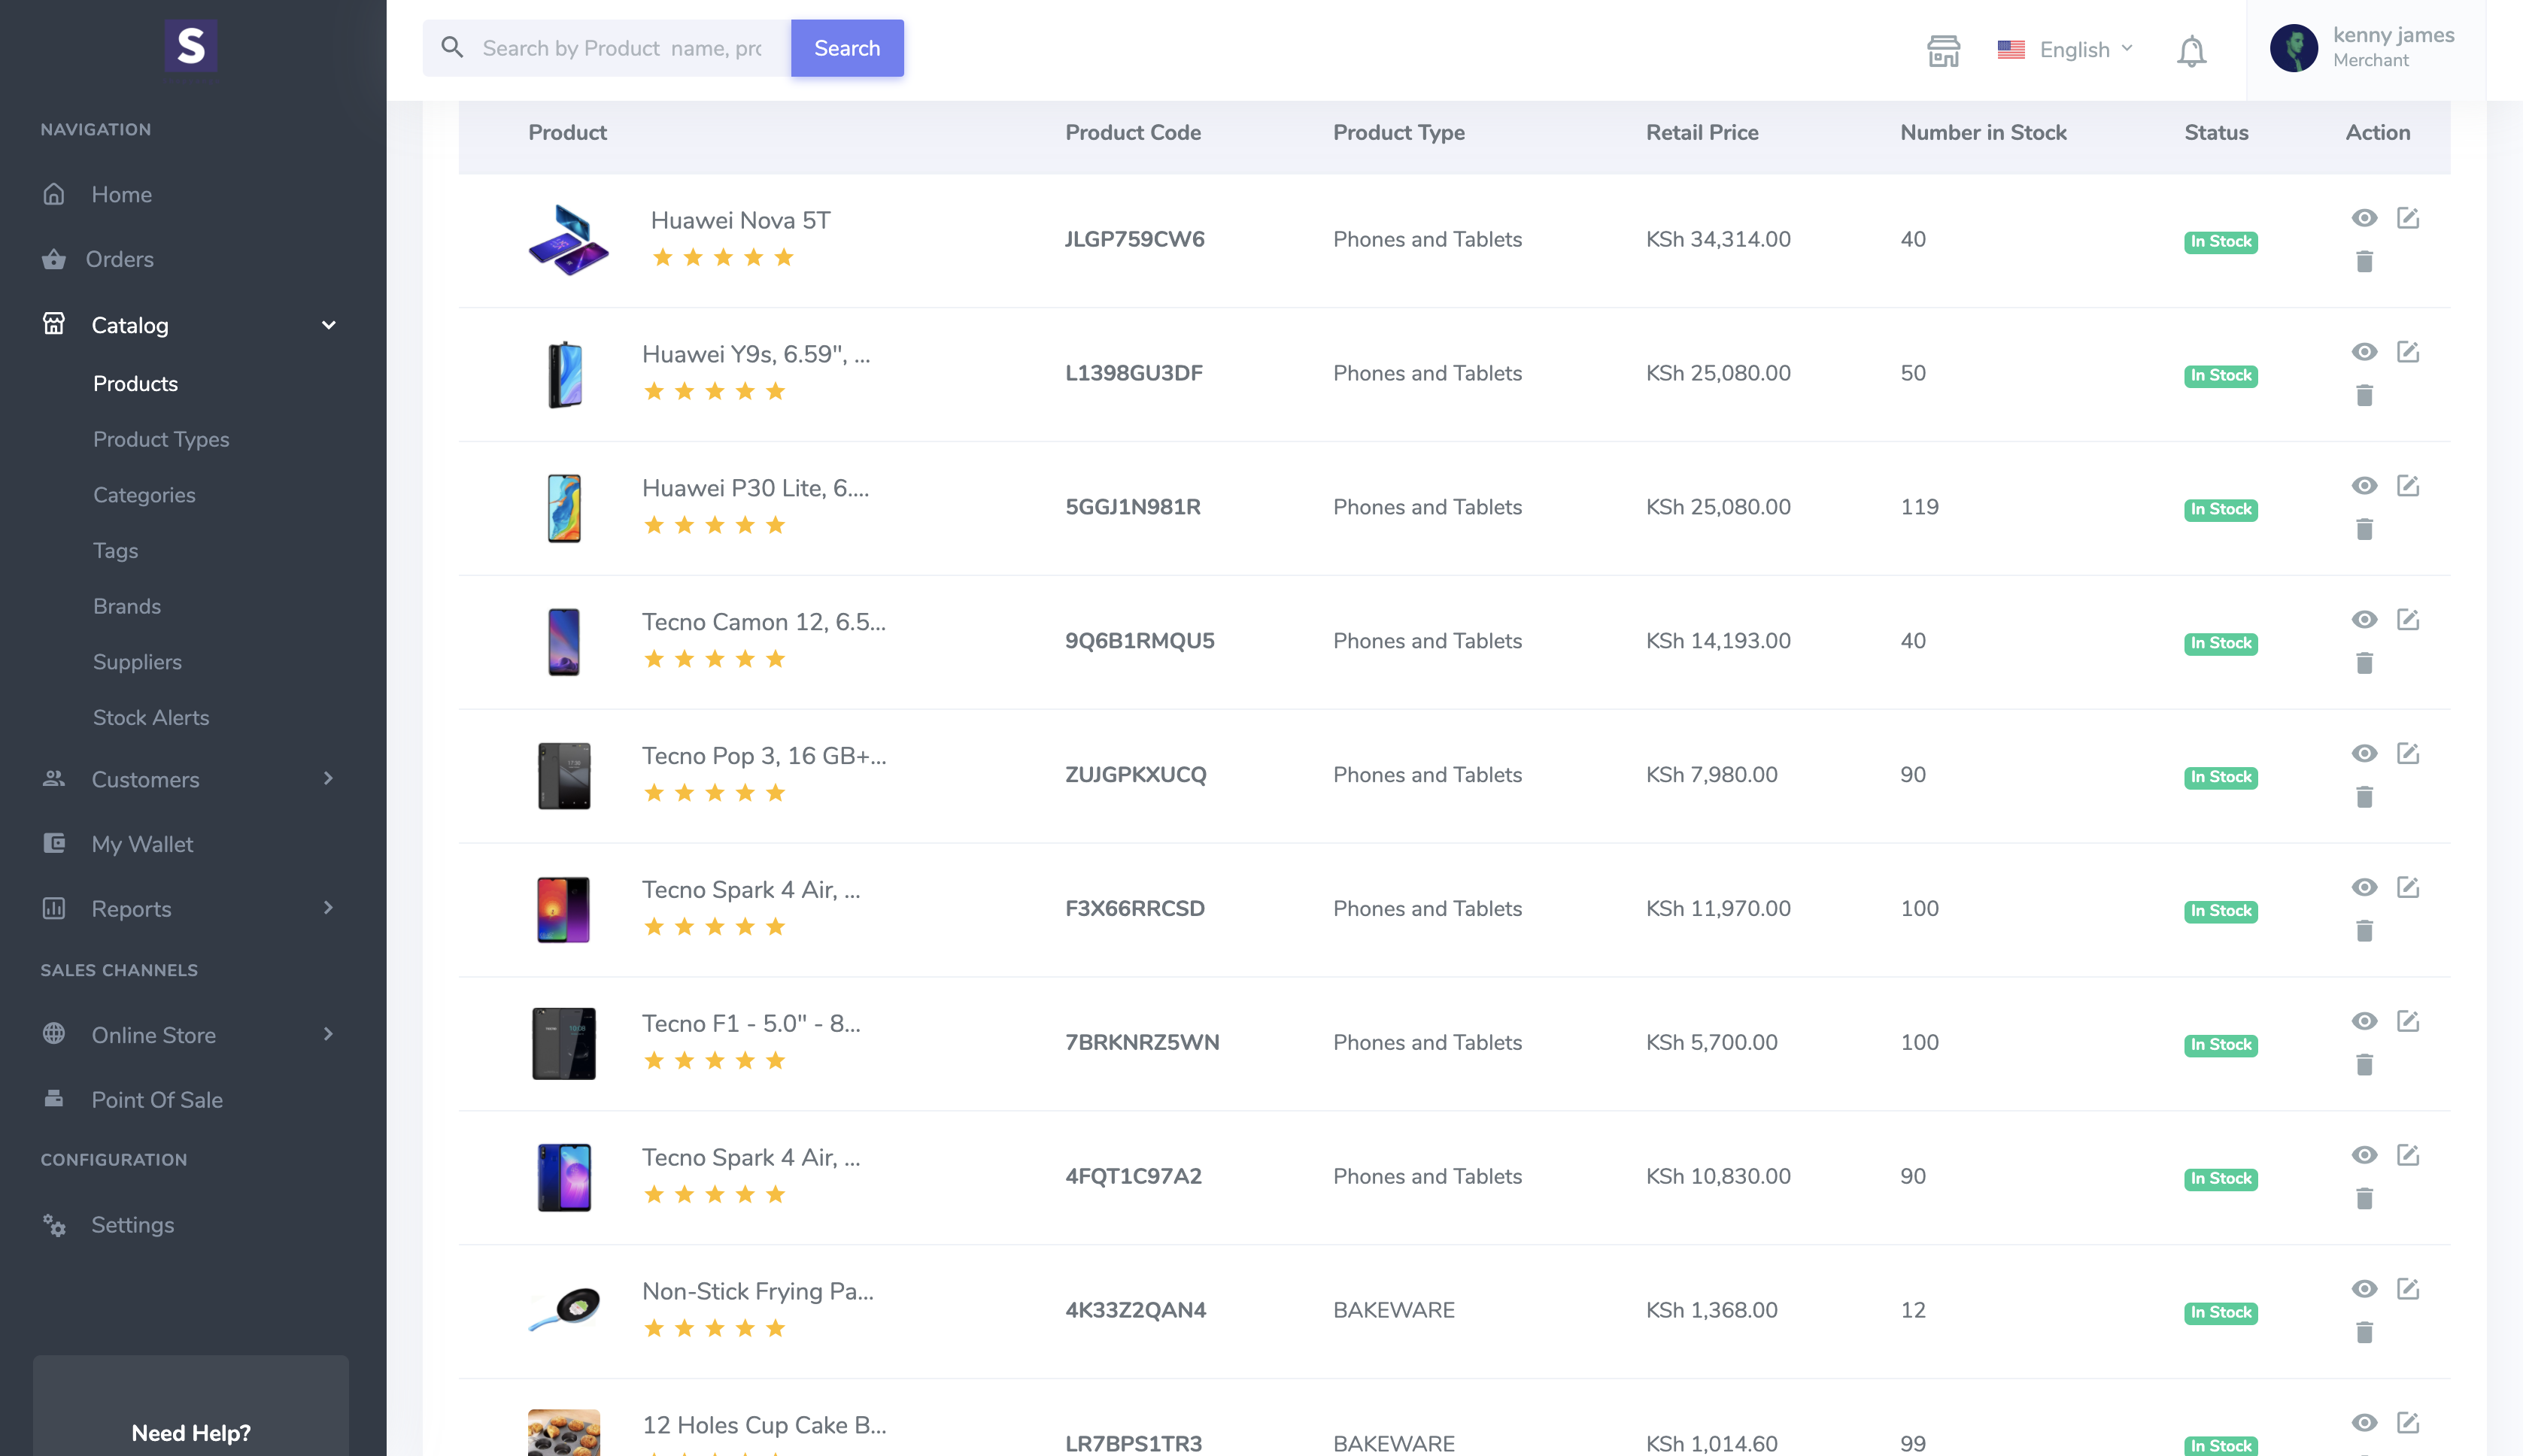
Task: Click kenny james profile avatar
Action: pyautogui.click(x=2293, y=48)
